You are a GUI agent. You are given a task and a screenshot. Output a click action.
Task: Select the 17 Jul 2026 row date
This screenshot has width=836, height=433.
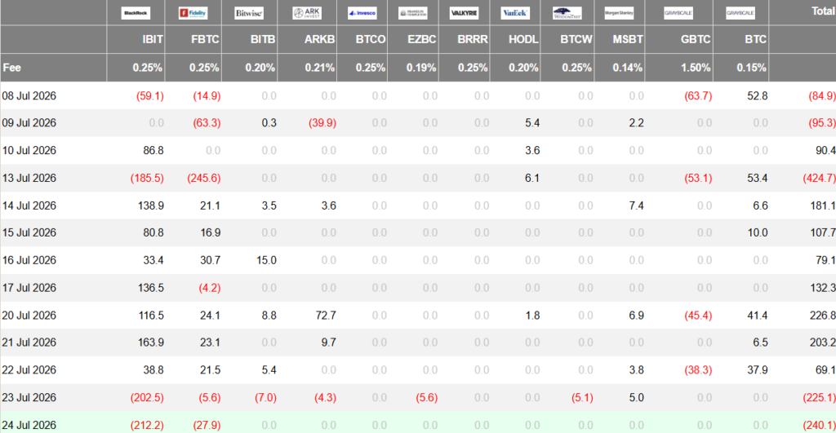pos(29,288)
